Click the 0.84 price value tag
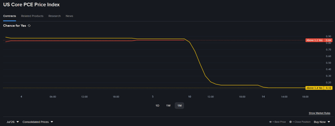 pos(328,40)
